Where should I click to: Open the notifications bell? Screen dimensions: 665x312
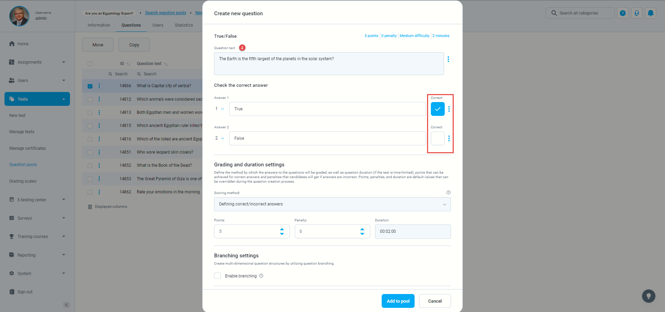pyautogui.click(x=651, y=13)
